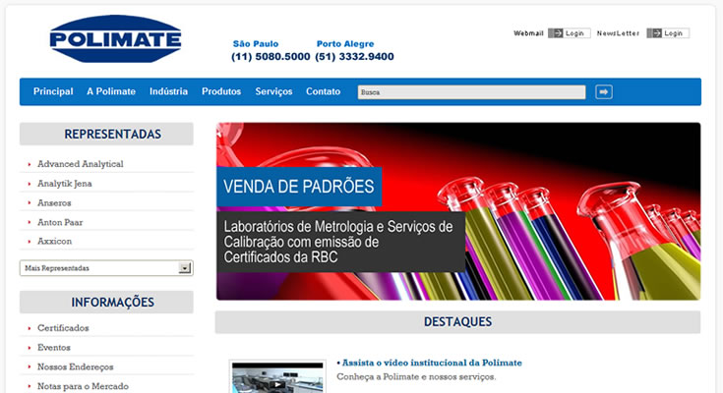Open the Produtos menu

pyautogui.click(x=221, y=91)
